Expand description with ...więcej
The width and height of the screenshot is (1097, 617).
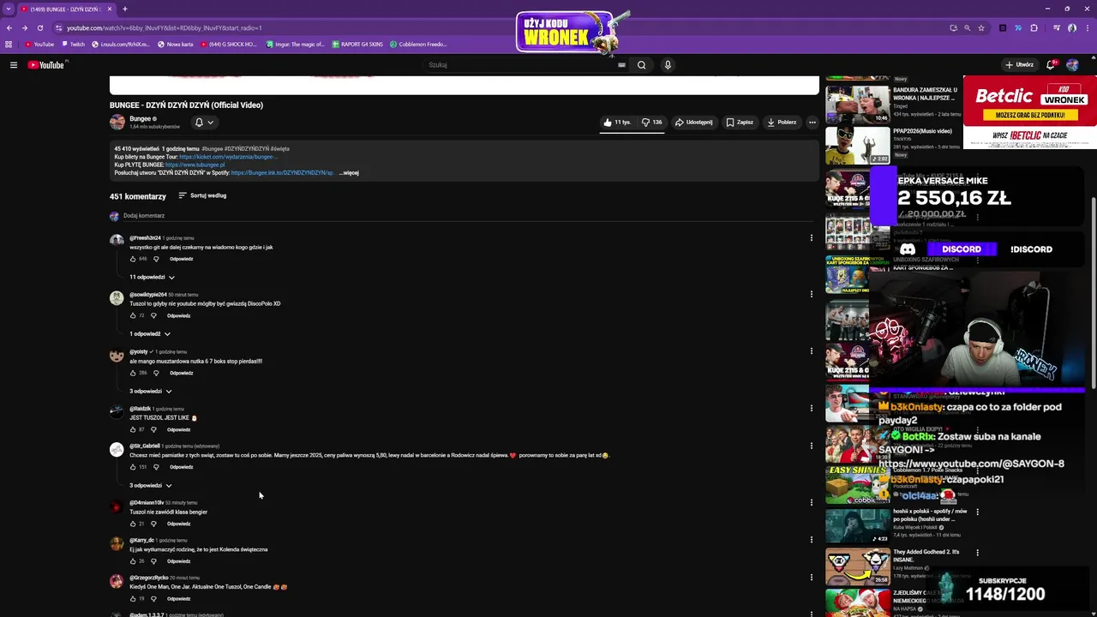click(350, 173)
